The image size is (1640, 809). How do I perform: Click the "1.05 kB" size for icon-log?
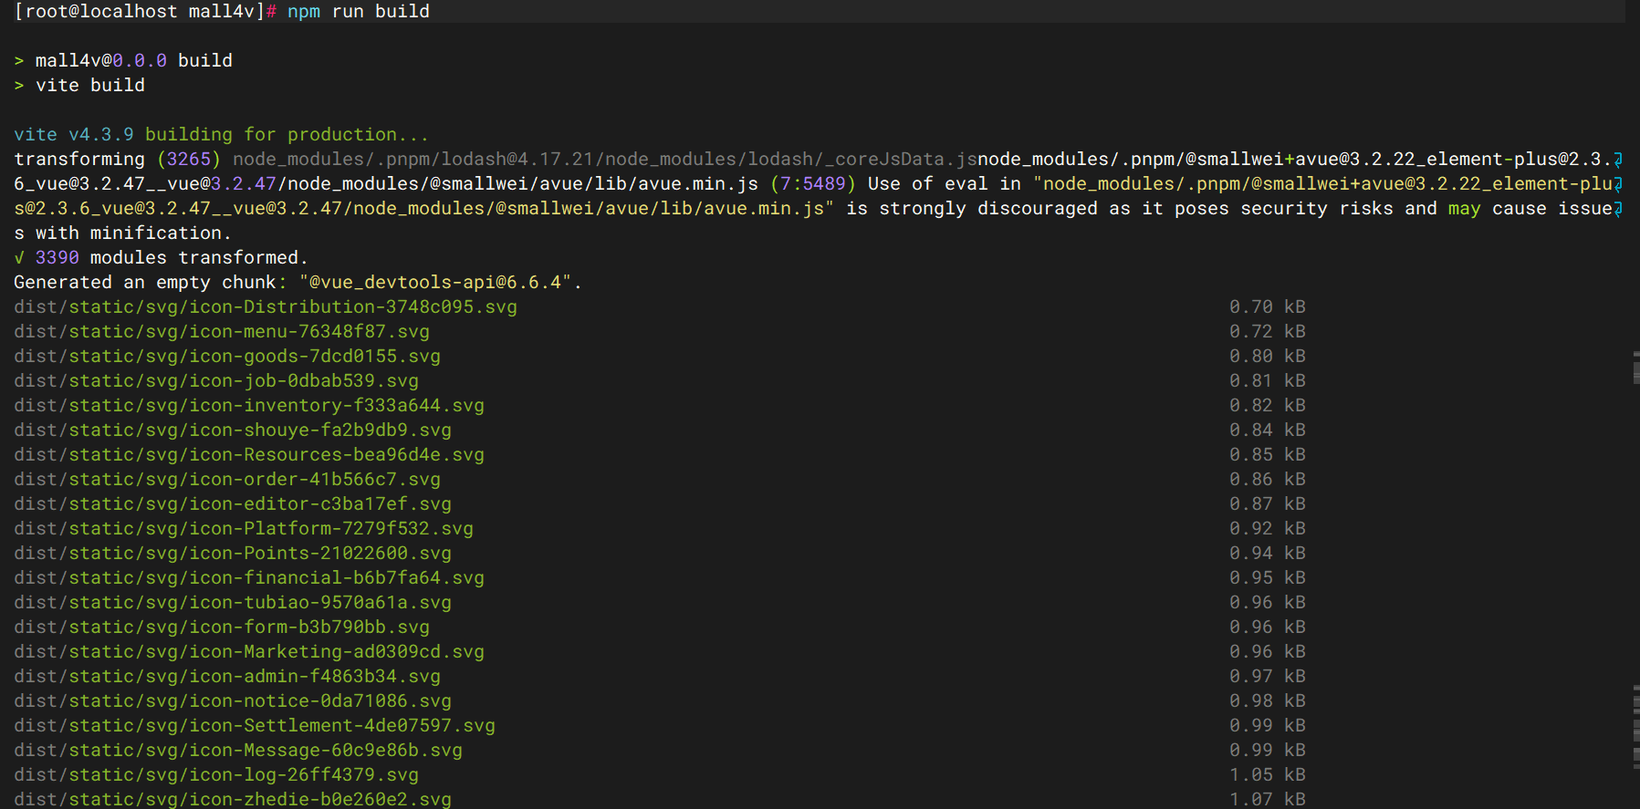[1267, 775]
